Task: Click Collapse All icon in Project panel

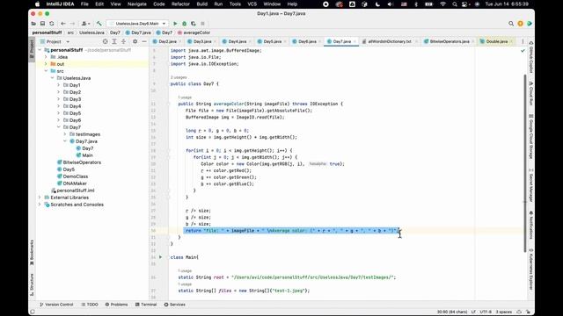Action: pos(123,41)
